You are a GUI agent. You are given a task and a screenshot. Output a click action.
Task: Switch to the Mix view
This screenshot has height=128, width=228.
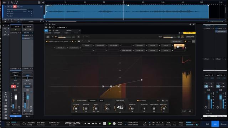pos(215,124)
